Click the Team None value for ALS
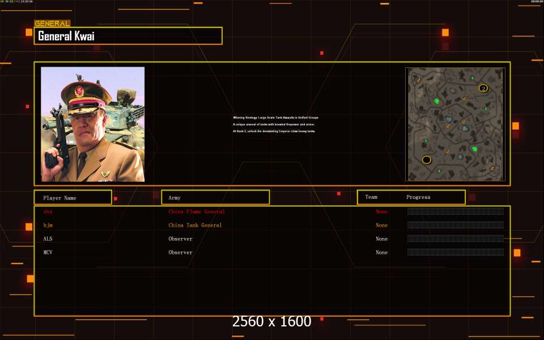Screen dimensions: 544x340 [x=381, y=239]
